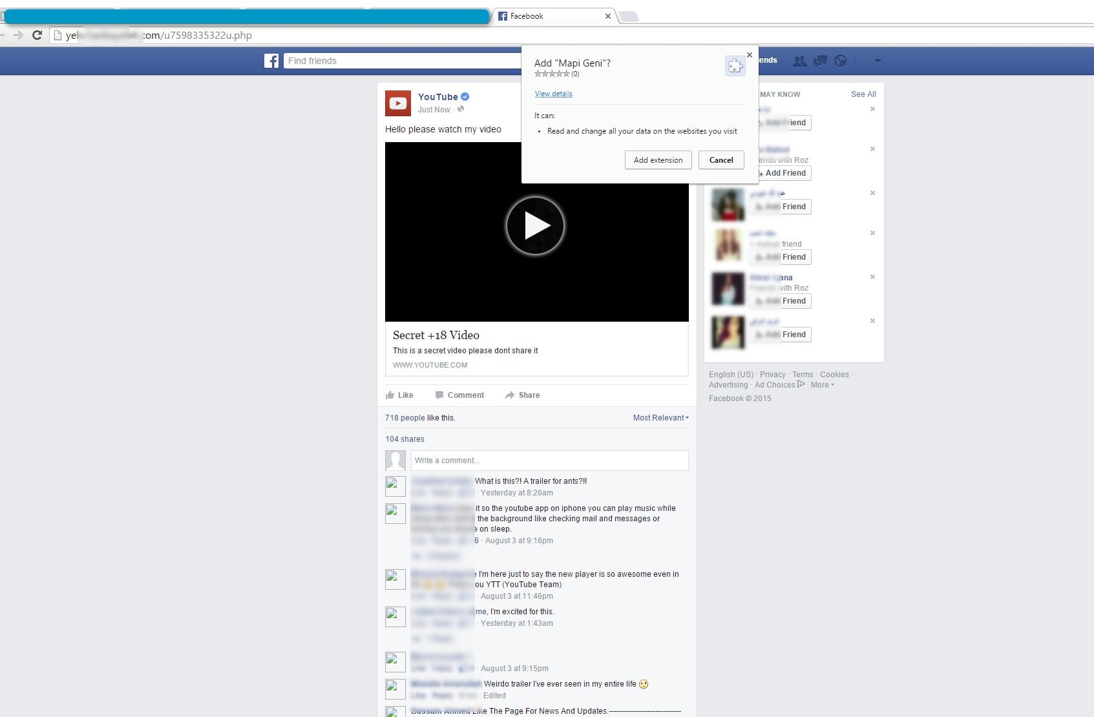Click Comment under the post
Screen dimensions: 1094x717
(459, 395)
